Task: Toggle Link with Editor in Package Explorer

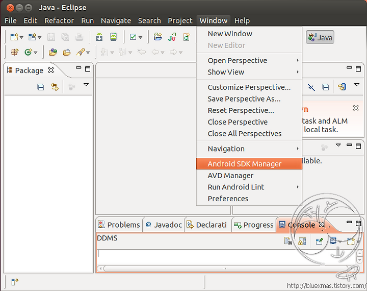Action: point(55,87)
